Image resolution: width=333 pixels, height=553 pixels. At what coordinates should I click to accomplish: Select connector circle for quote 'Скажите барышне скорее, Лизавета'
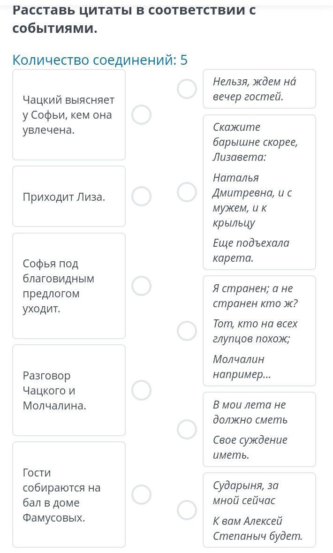[187, 192]
